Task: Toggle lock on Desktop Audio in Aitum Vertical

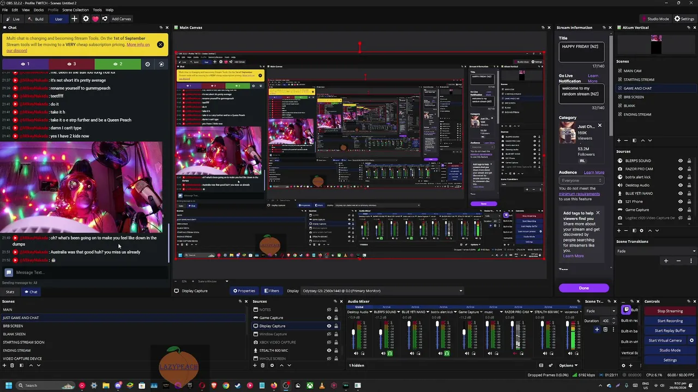Action: [689, 185]
